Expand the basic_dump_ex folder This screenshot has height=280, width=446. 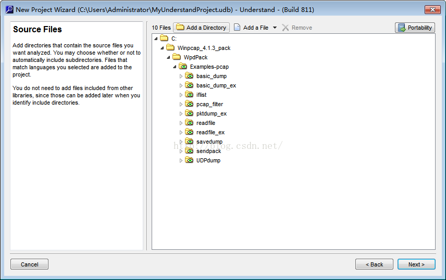(x=181, y=85)
